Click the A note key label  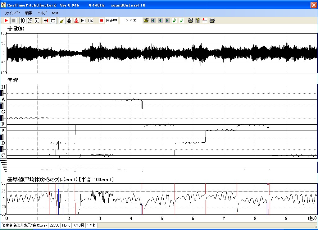[3, 99]
